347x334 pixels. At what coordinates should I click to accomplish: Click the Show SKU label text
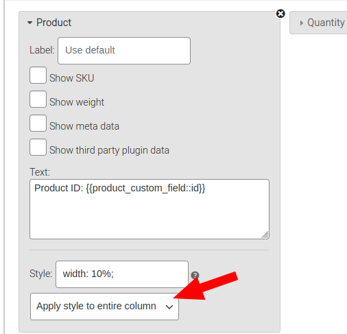(x=72, y=78)
